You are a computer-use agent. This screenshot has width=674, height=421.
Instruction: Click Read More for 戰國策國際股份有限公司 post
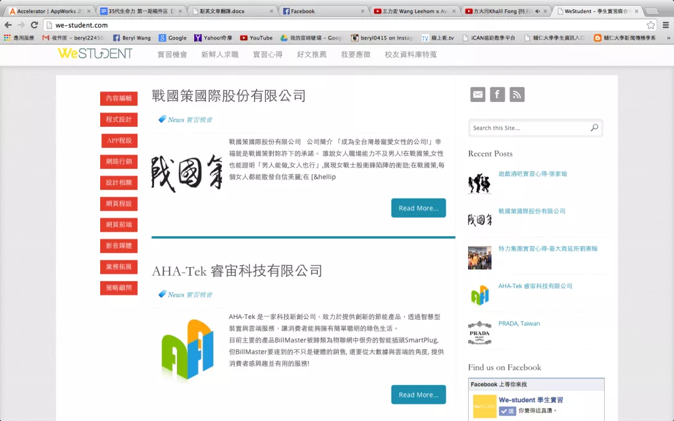click(x=418, y=208)
